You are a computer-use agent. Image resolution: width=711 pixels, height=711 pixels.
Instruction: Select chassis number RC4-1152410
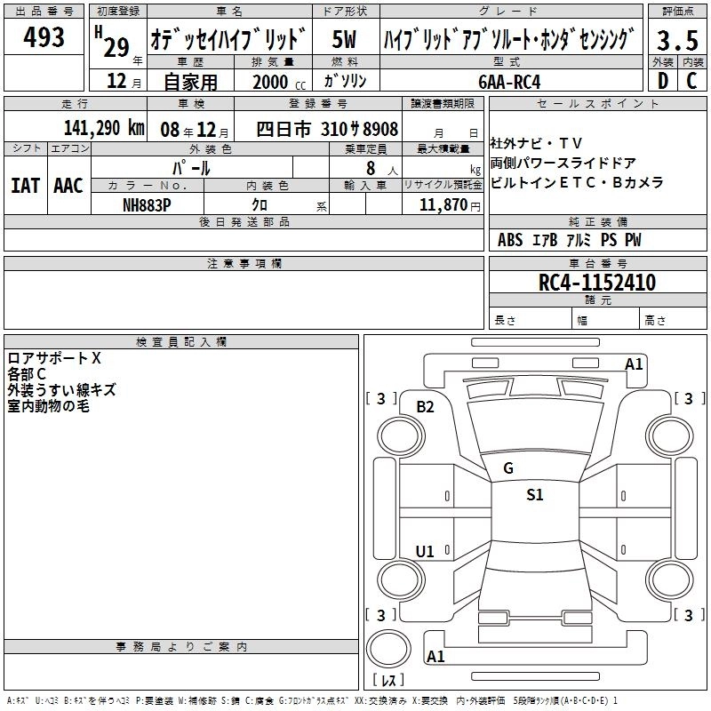597,283
